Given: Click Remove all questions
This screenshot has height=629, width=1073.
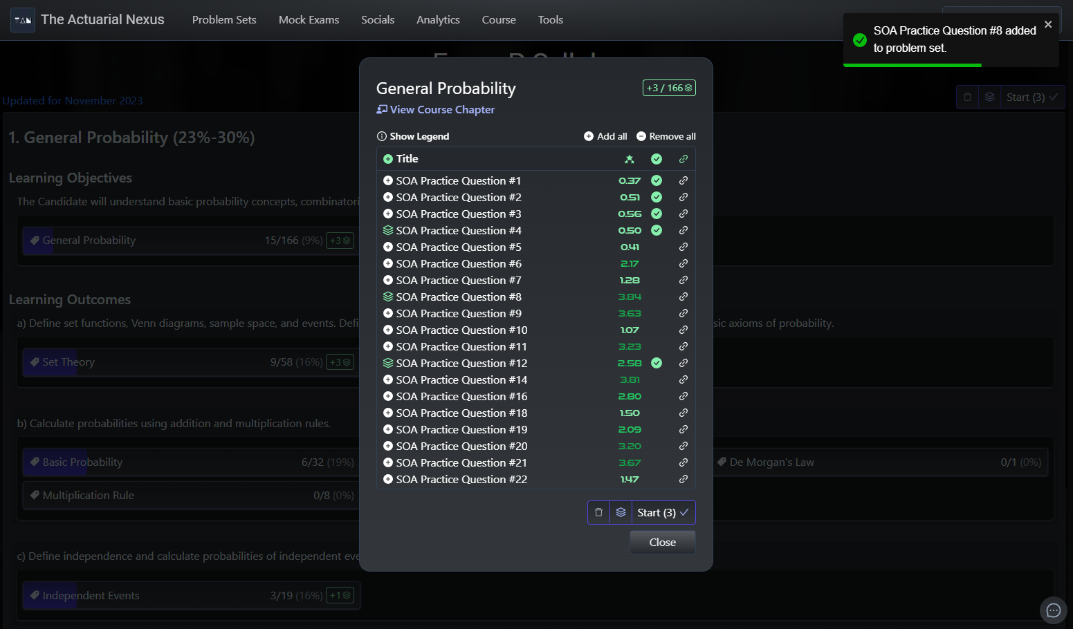Looking at the screenshot, I should coord(666,136).
